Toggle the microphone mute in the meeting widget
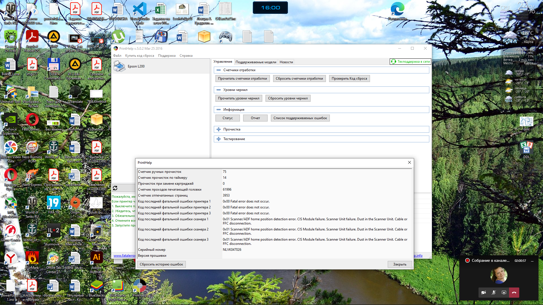 pos(494,293)
